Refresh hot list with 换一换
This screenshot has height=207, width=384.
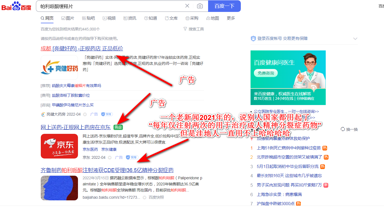[349, 129]
